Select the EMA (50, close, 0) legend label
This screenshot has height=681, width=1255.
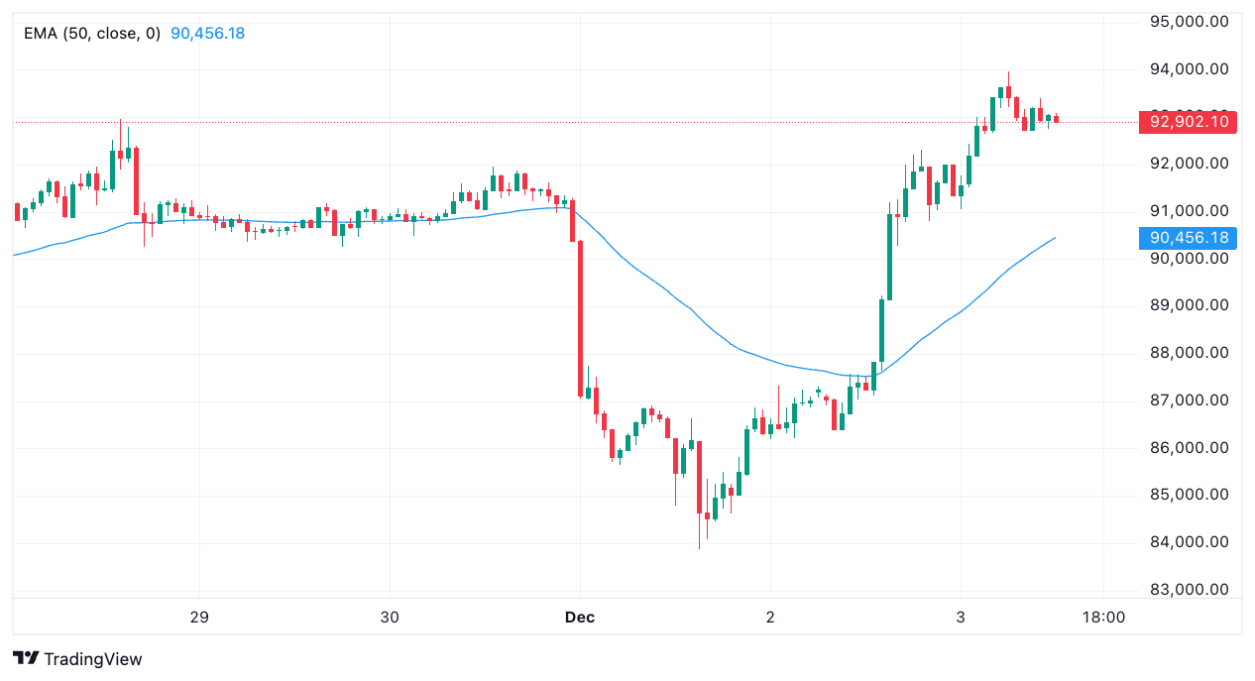click(92, 34)
